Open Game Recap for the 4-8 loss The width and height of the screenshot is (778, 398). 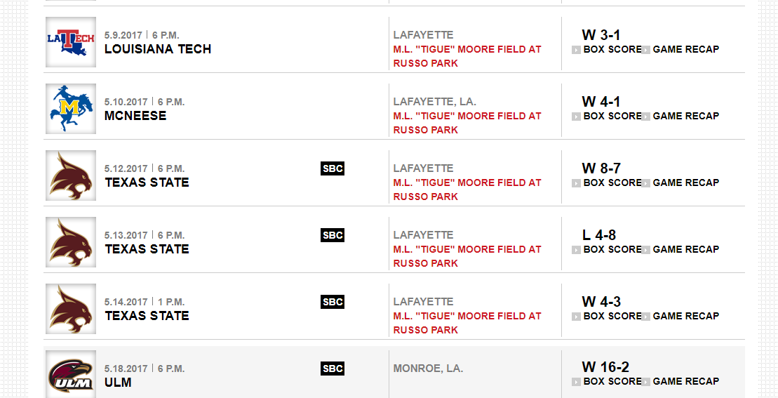[x=685, y=249]
